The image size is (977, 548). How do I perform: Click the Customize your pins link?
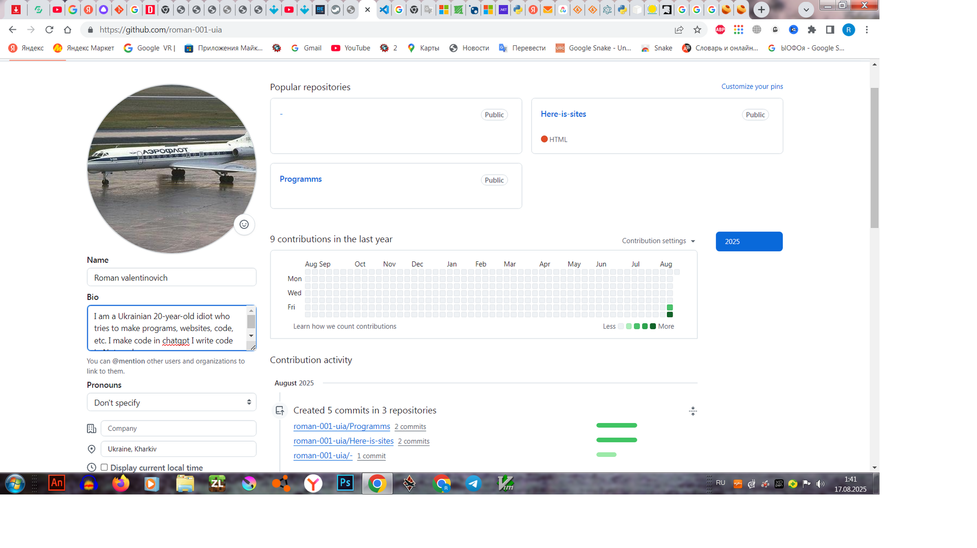(x=751, y=86)
